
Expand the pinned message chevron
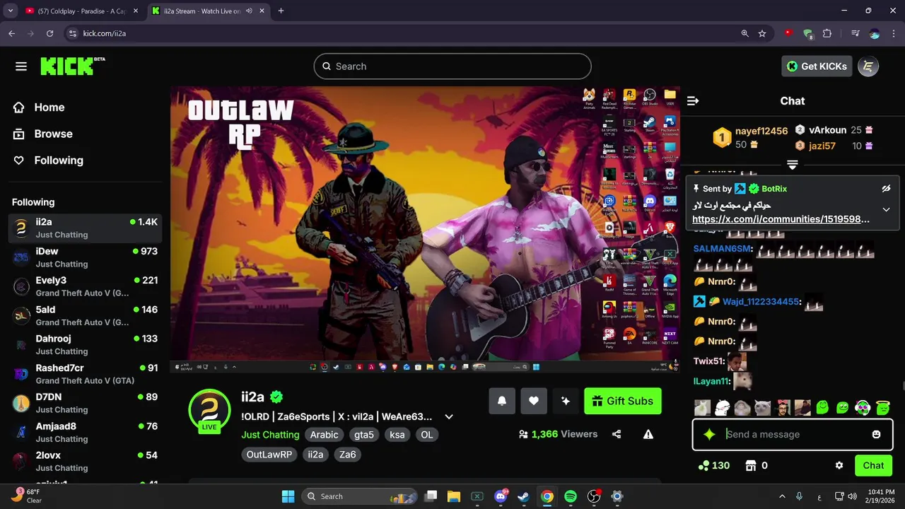click(x=886, y=210)
